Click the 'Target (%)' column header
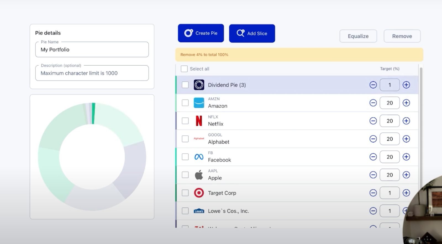The height and width of the screenshot is (244, 442). pos(390,69)
